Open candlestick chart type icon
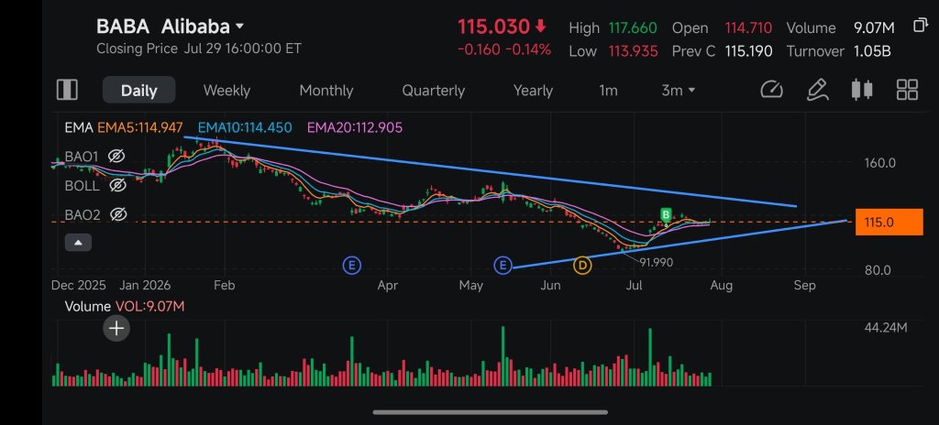This screenshot has width=939, height=425. point(862,90)
